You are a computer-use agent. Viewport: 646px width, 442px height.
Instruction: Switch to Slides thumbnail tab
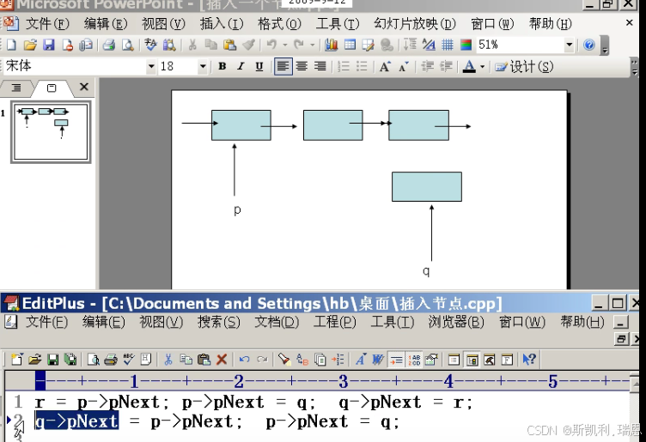[x=52, y=88]
